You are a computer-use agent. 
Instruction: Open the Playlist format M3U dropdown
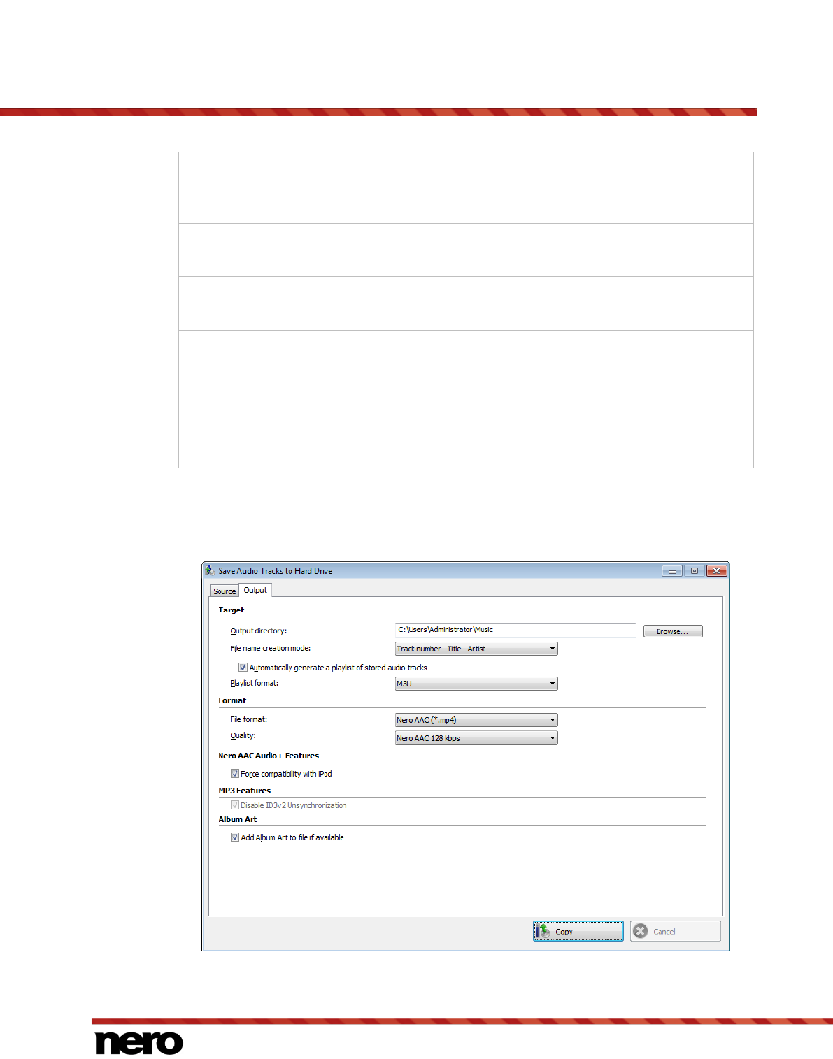[x=476, y=684]
